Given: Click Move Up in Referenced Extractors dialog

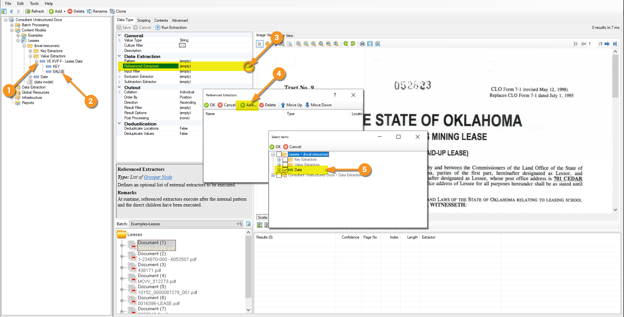Looking at the screenshot, I should (291, 105).
